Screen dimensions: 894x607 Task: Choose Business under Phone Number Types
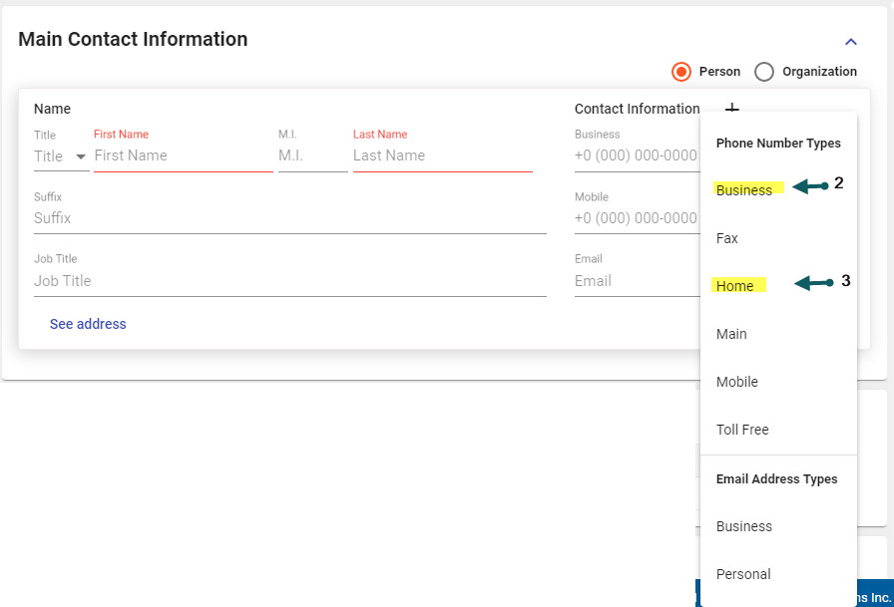744,190
